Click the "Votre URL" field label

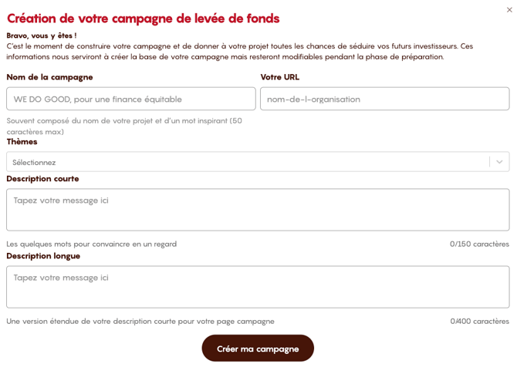pyautogui.click(x=280, y=77)
